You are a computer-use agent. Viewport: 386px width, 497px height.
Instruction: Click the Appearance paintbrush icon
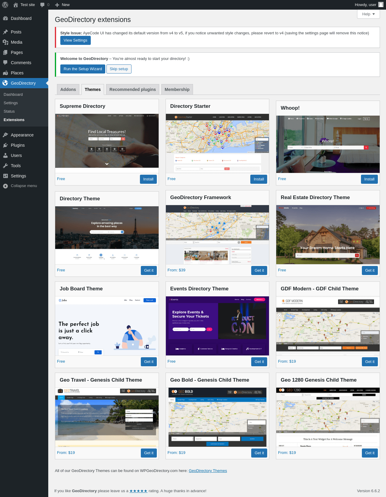point(5,135)
